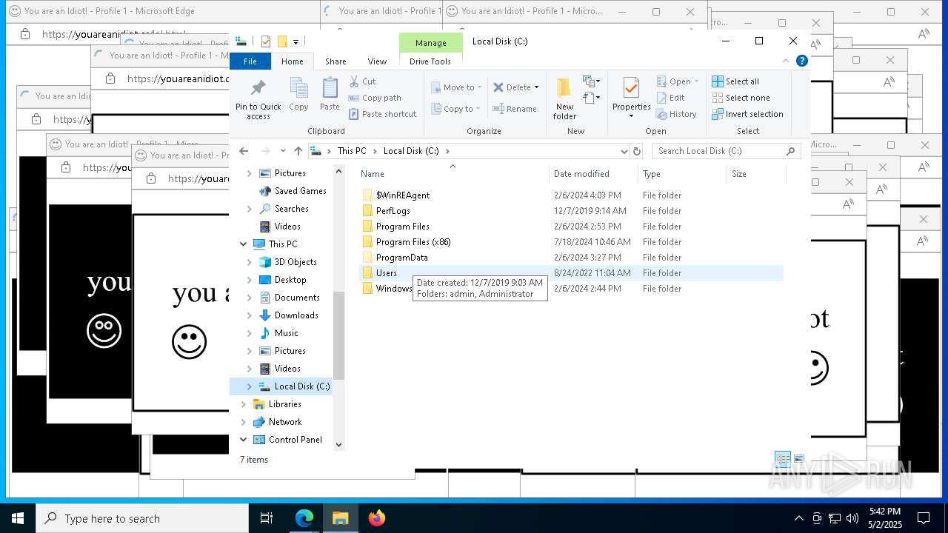Select the Home ribbon tab
Image resolution: width=948 pixels, height=533 pixels.
(292, 61)
